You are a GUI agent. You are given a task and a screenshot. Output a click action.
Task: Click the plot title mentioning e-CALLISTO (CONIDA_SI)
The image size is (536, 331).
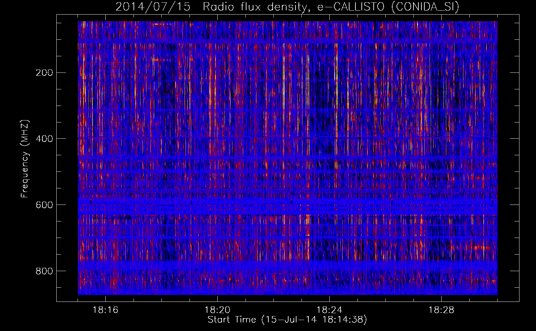(x=287, y=7)
